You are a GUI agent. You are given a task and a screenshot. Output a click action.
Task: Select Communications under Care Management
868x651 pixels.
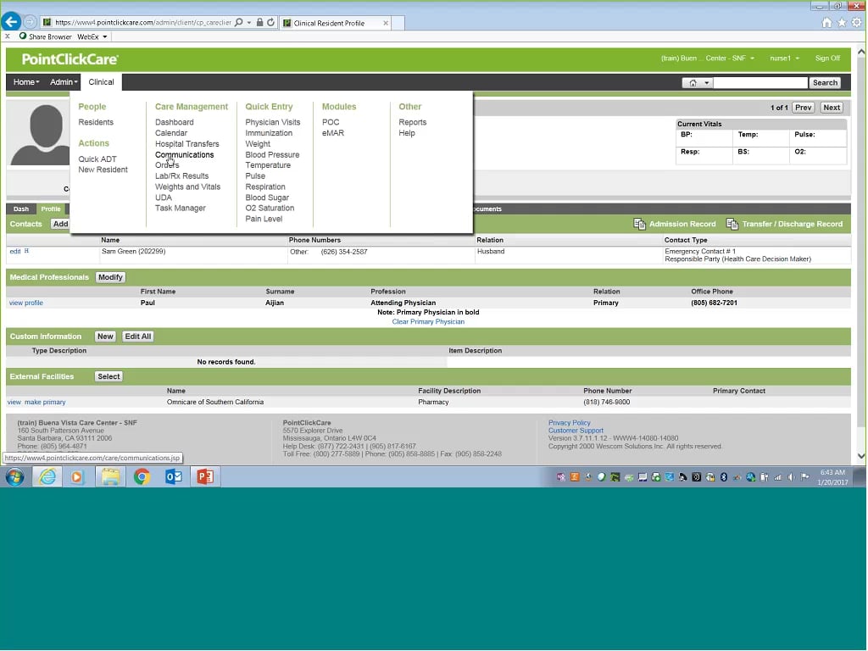tap(184, 154)
